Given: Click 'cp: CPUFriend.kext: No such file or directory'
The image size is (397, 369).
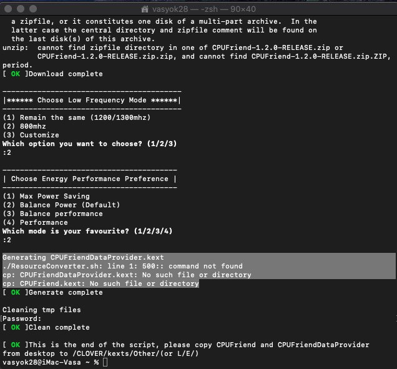Looking at the screenshot, I should [x=100, y=283].
